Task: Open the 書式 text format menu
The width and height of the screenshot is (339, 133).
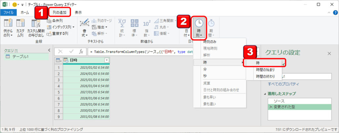Action: [x=84, y=28]
